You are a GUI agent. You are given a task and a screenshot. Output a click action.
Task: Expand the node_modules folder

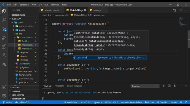click(x=24, y=26)
